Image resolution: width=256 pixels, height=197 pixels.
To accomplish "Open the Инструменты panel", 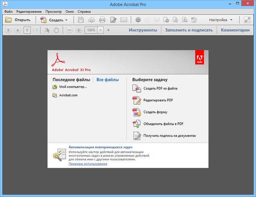I will click(x=143, y=30).
